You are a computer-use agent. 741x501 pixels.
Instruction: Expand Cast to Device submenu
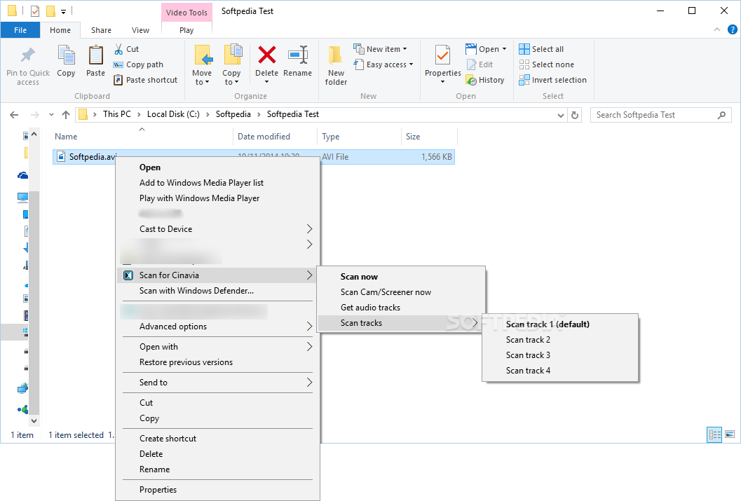(x=218, y=229)
